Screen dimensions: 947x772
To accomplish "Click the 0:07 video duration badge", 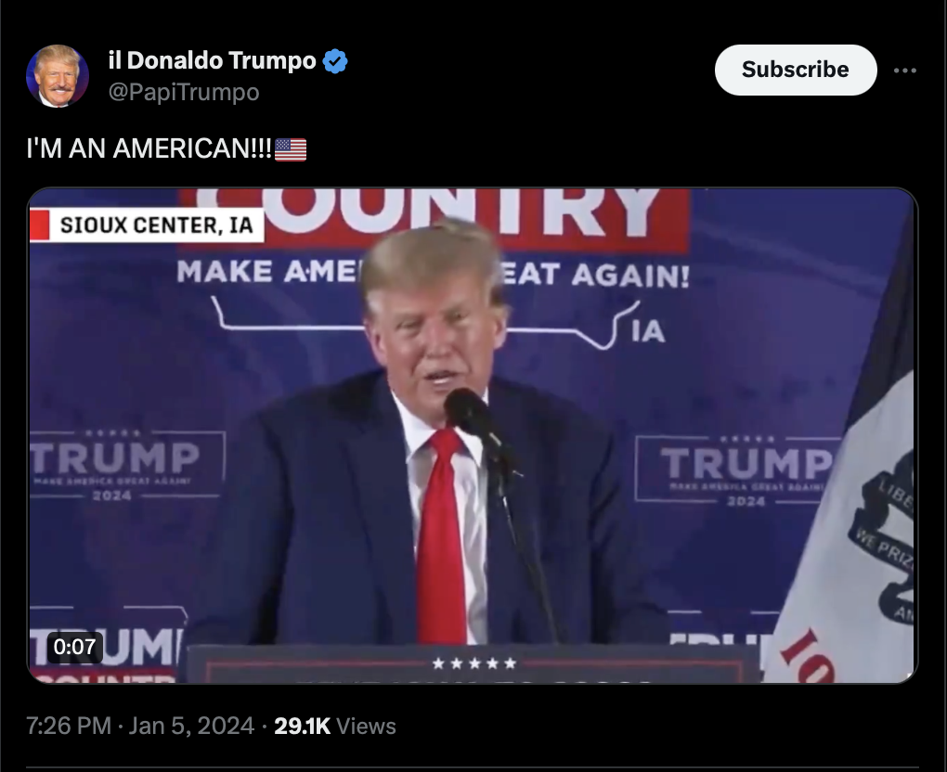I will [75, 647].
